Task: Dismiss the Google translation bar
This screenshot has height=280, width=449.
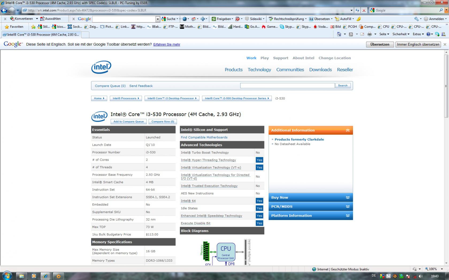Action: pos(445,45)
